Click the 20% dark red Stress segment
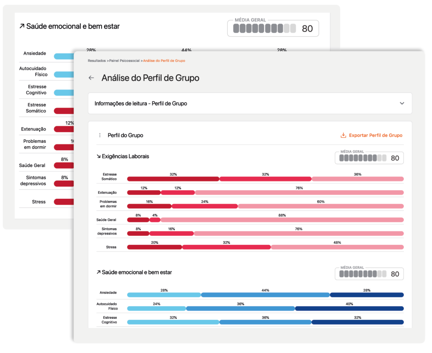This screenshot has width=432, height=353. [154, 247]
